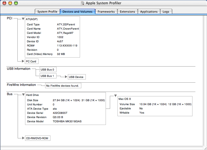This screenshot has width=207, height=150.
Task: Open the Frameworks tab
Action: coord(106,12)
